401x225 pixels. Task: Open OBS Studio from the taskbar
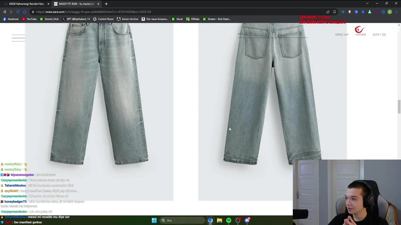(238, 220)
